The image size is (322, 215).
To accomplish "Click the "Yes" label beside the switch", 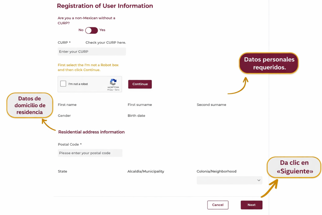I will coord(102,30).
